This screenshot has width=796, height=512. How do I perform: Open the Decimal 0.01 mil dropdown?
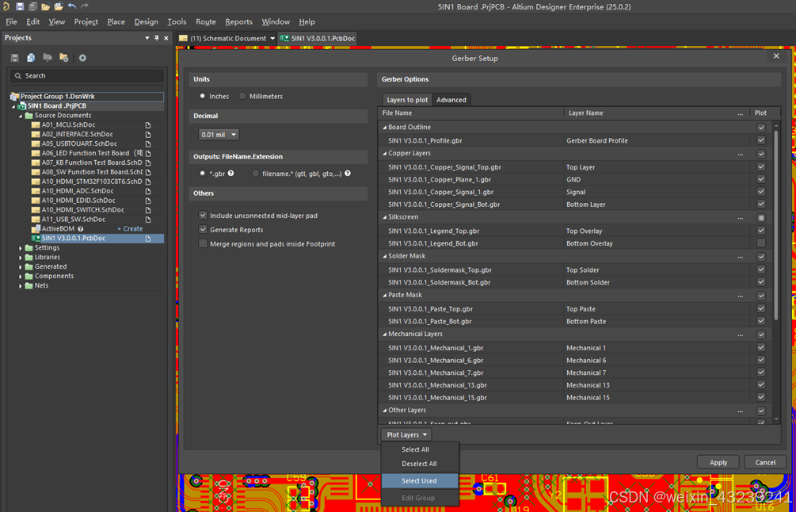pos(219,135)
